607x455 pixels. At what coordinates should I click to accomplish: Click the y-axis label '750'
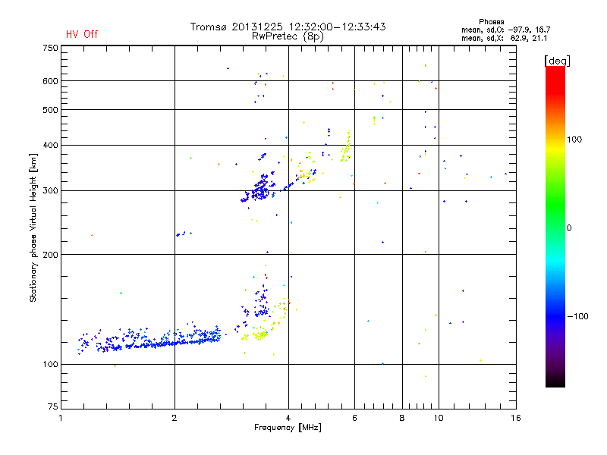[x=50, y=48]
